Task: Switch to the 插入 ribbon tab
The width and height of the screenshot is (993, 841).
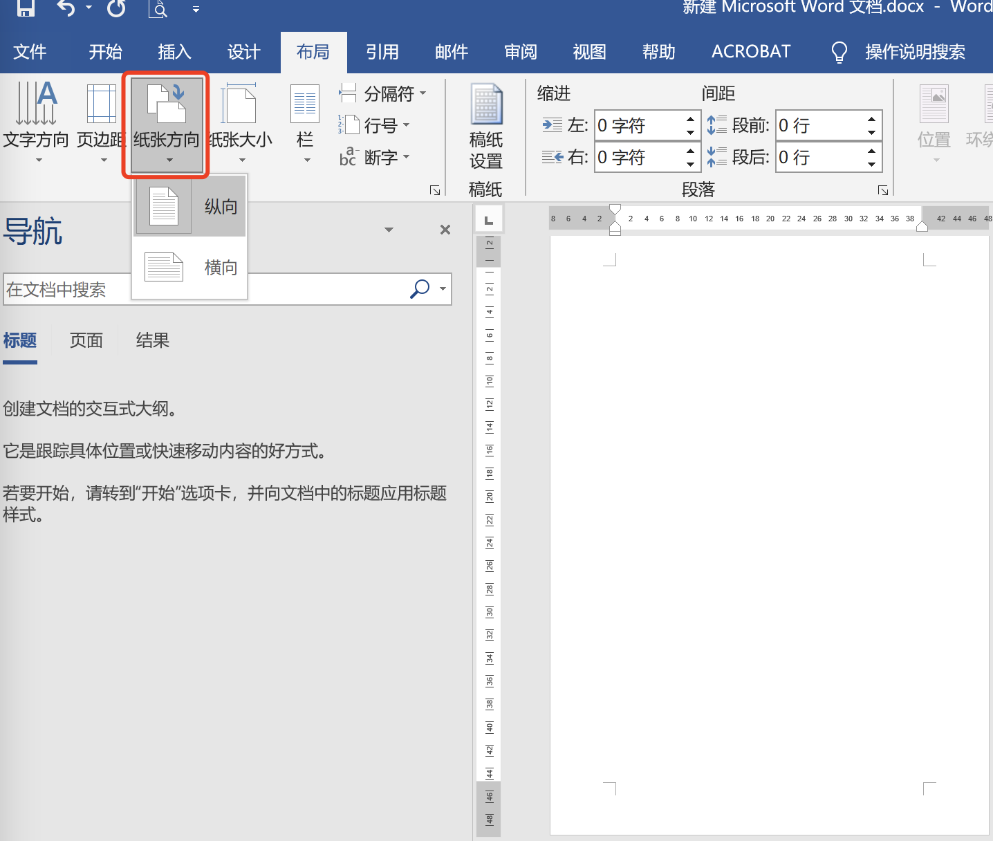Action: [x=175, y=52]
